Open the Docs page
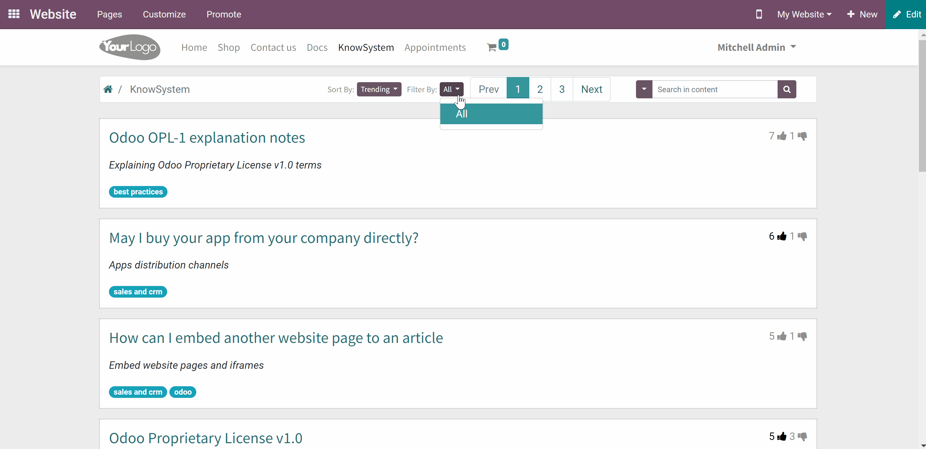 (x=317, y=48)
